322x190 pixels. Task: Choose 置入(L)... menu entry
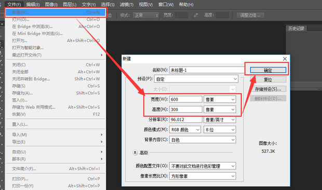(56, 125)
